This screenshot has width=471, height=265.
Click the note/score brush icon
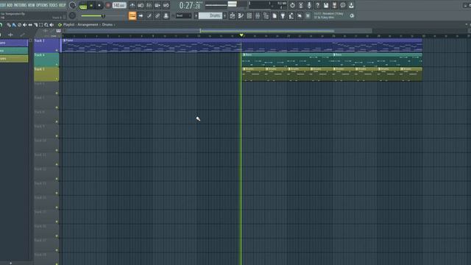[x=149, y=15]
